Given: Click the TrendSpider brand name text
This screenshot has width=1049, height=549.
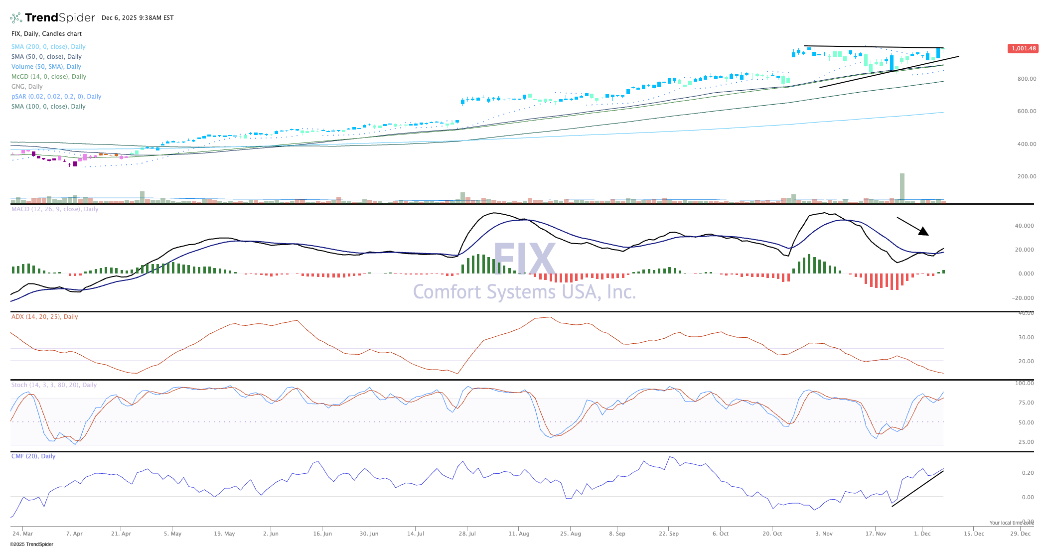Looking at the screenshot, I should coord(60,18).
